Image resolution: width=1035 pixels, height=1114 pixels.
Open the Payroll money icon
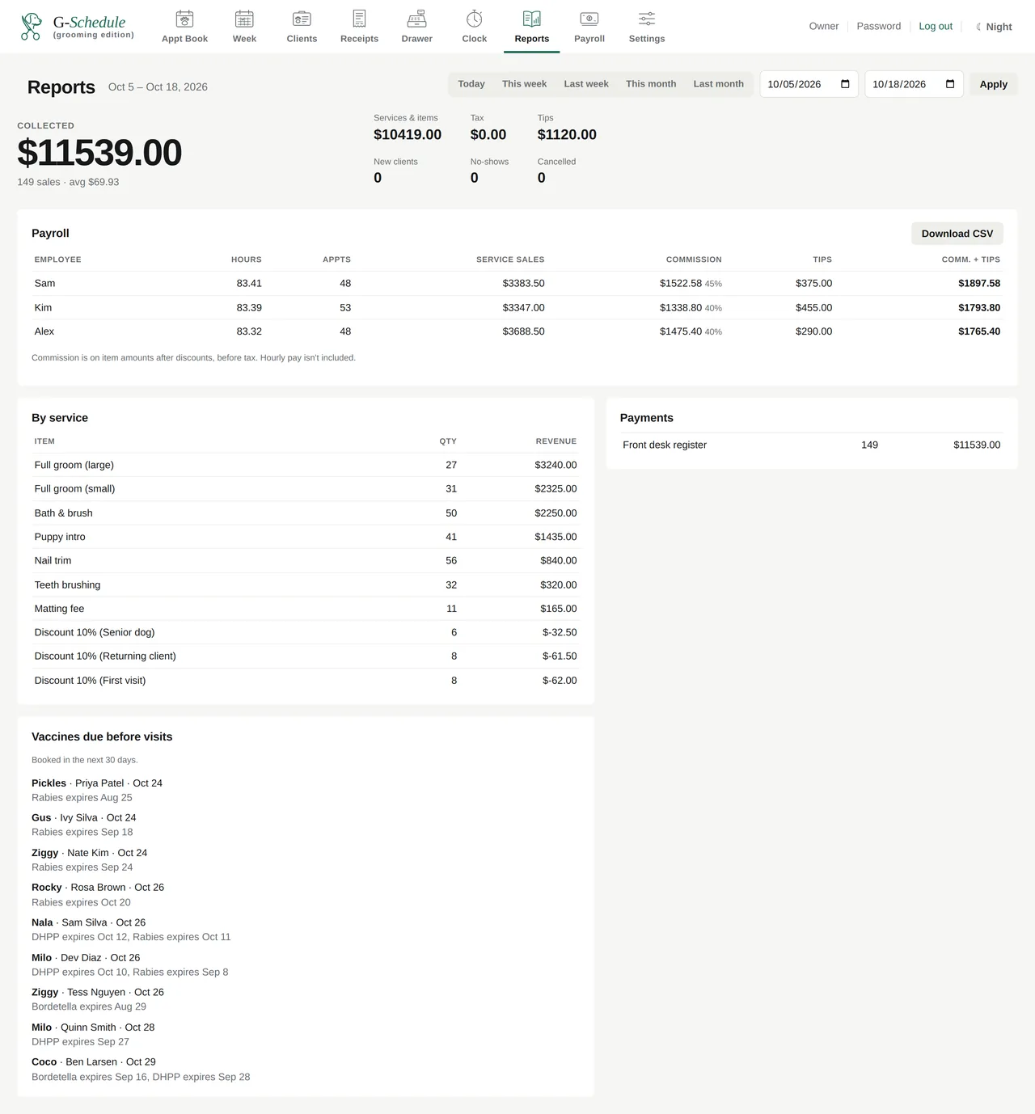(x=589, y=19)
